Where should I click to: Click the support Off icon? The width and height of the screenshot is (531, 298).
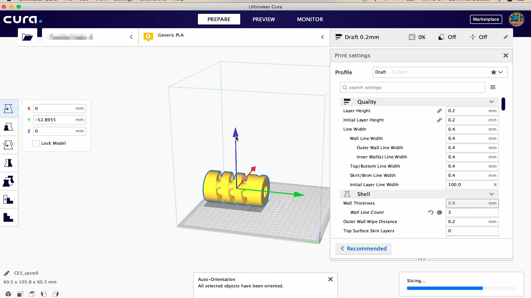coord(441,37)
